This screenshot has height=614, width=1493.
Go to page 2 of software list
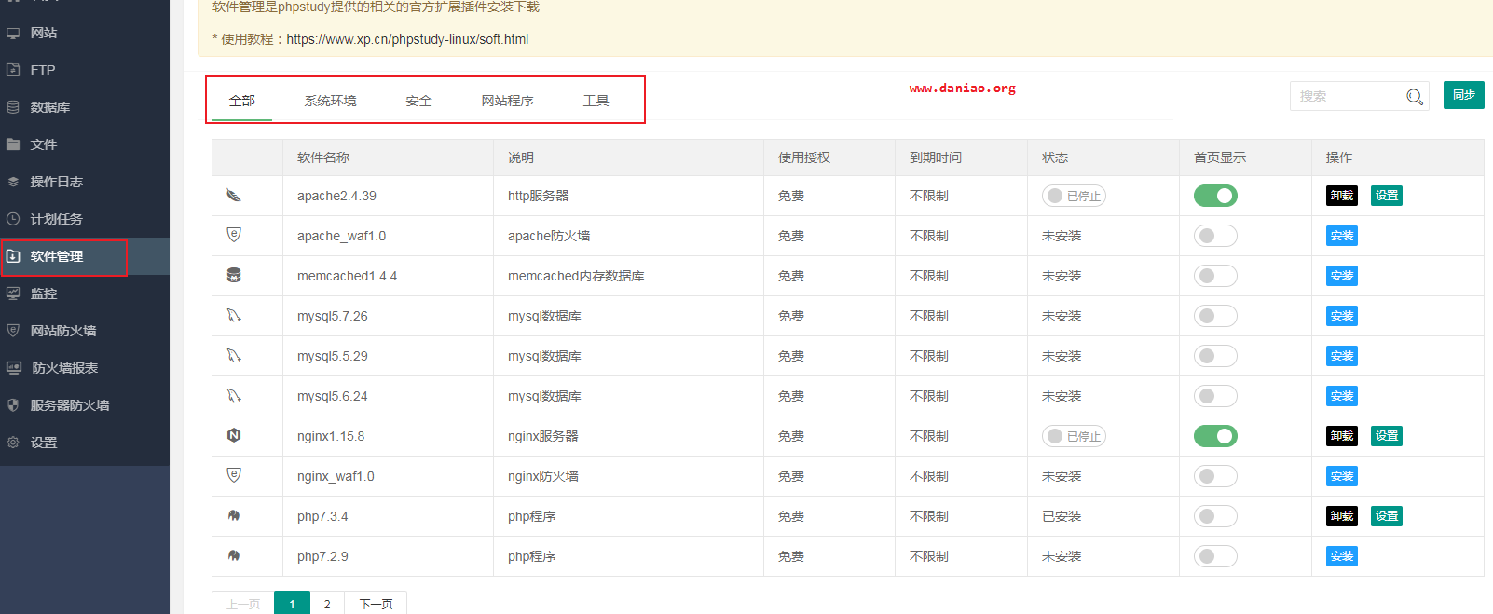pyautogui.click(x=327, y=604)
